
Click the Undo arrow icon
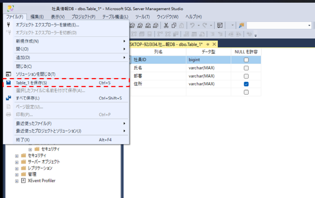(x=192, y=25)
